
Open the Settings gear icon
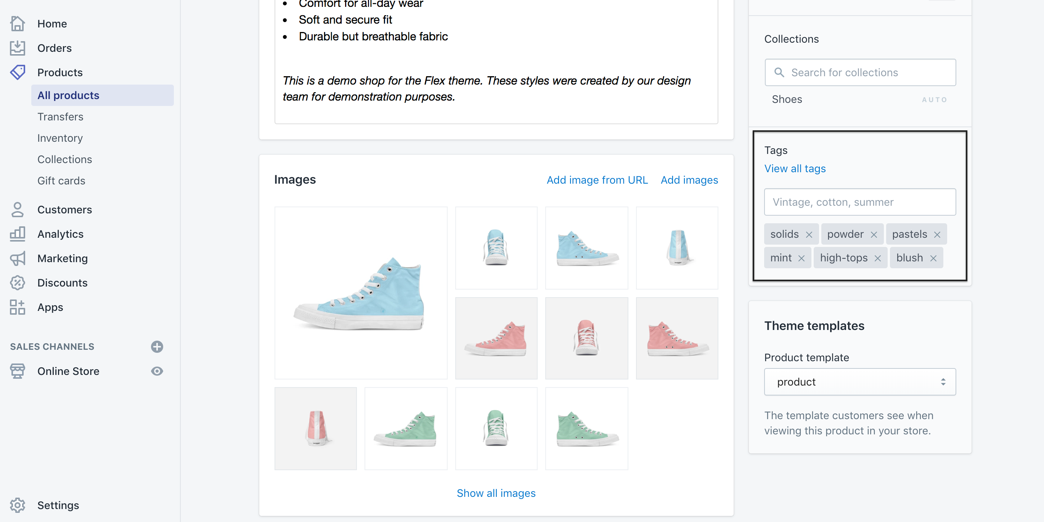(x=18, y=505)
